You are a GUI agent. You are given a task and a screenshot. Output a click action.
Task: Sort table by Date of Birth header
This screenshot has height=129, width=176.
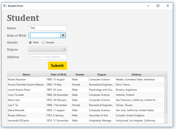pos(59,75)
